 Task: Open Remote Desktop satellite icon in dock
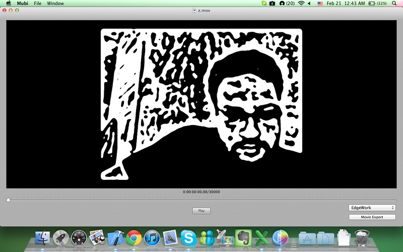tap(225, 237)
